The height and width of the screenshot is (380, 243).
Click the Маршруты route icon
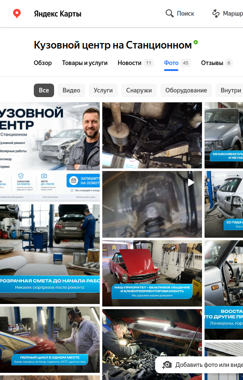coord(216,14)
